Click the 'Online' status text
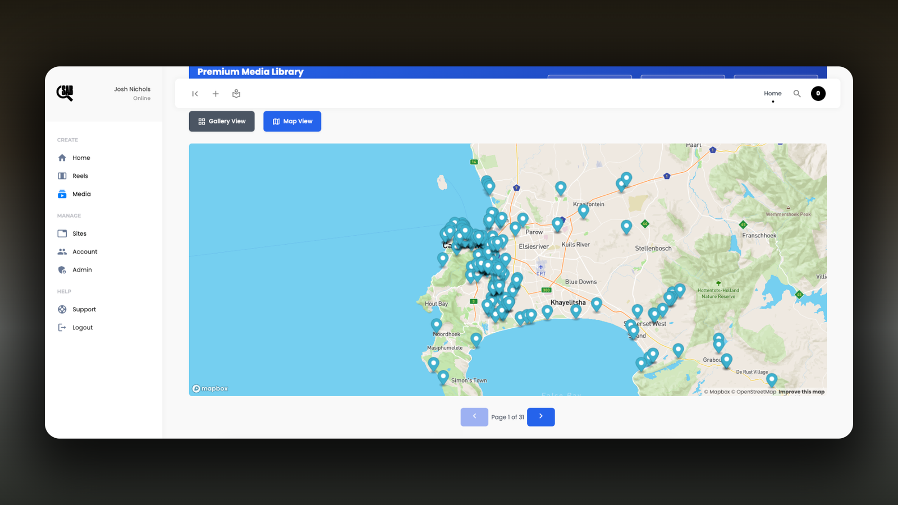This screenshot has width=898, height=505. pyautogui.click(x=142, y=98)
